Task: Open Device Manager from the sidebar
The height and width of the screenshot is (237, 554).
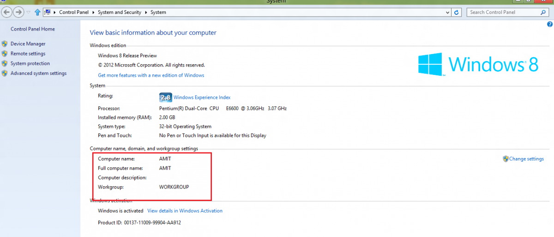Action: tap(28, 44)
